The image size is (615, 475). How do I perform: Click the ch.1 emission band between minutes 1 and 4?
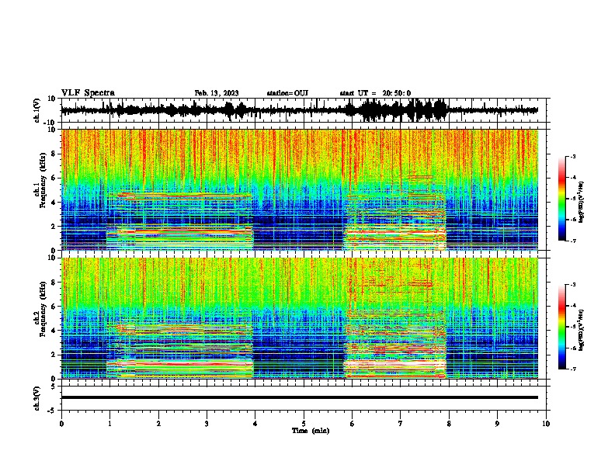click(x=179, y=221)
